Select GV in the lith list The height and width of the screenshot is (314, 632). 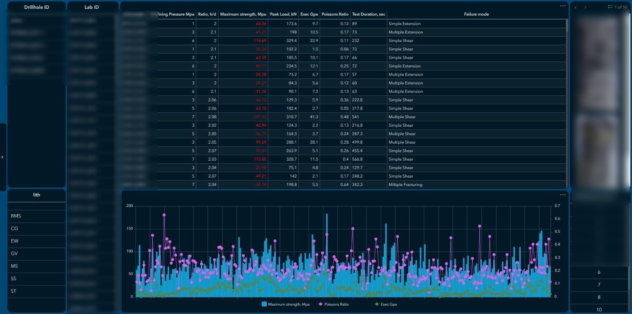(x=36, y=254)
